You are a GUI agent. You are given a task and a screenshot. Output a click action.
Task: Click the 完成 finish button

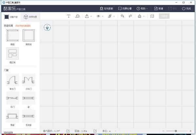[x=186, y=8]
